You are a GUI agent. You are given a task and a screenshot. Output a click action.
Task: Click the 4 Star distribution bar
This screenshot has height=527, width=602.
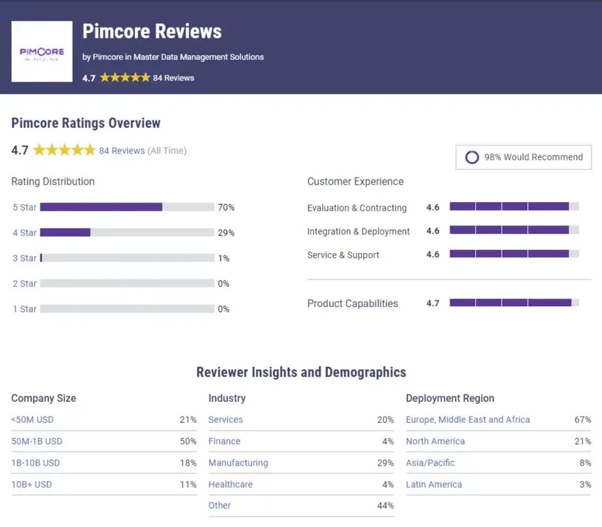tap(127, 232)
